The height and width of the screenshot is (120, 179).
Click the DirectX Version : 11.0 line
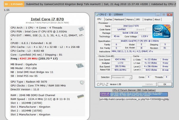pos(25,89)
